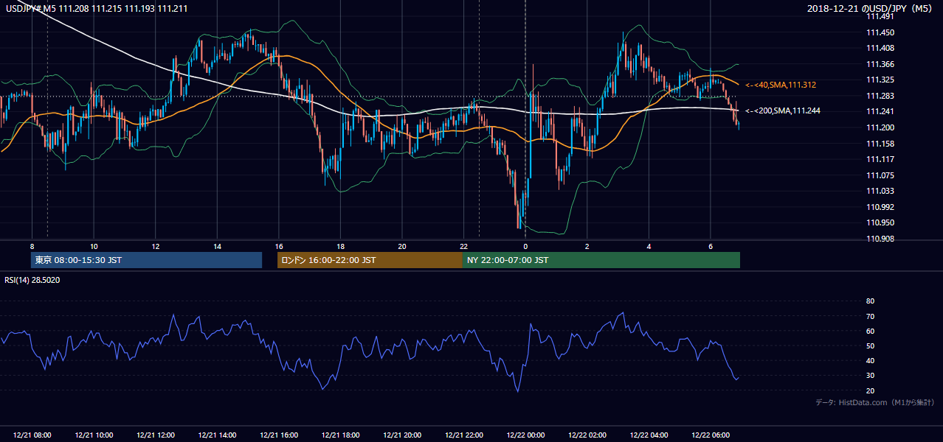Click the 12/22 06:00 date label

tap(710, 435)
